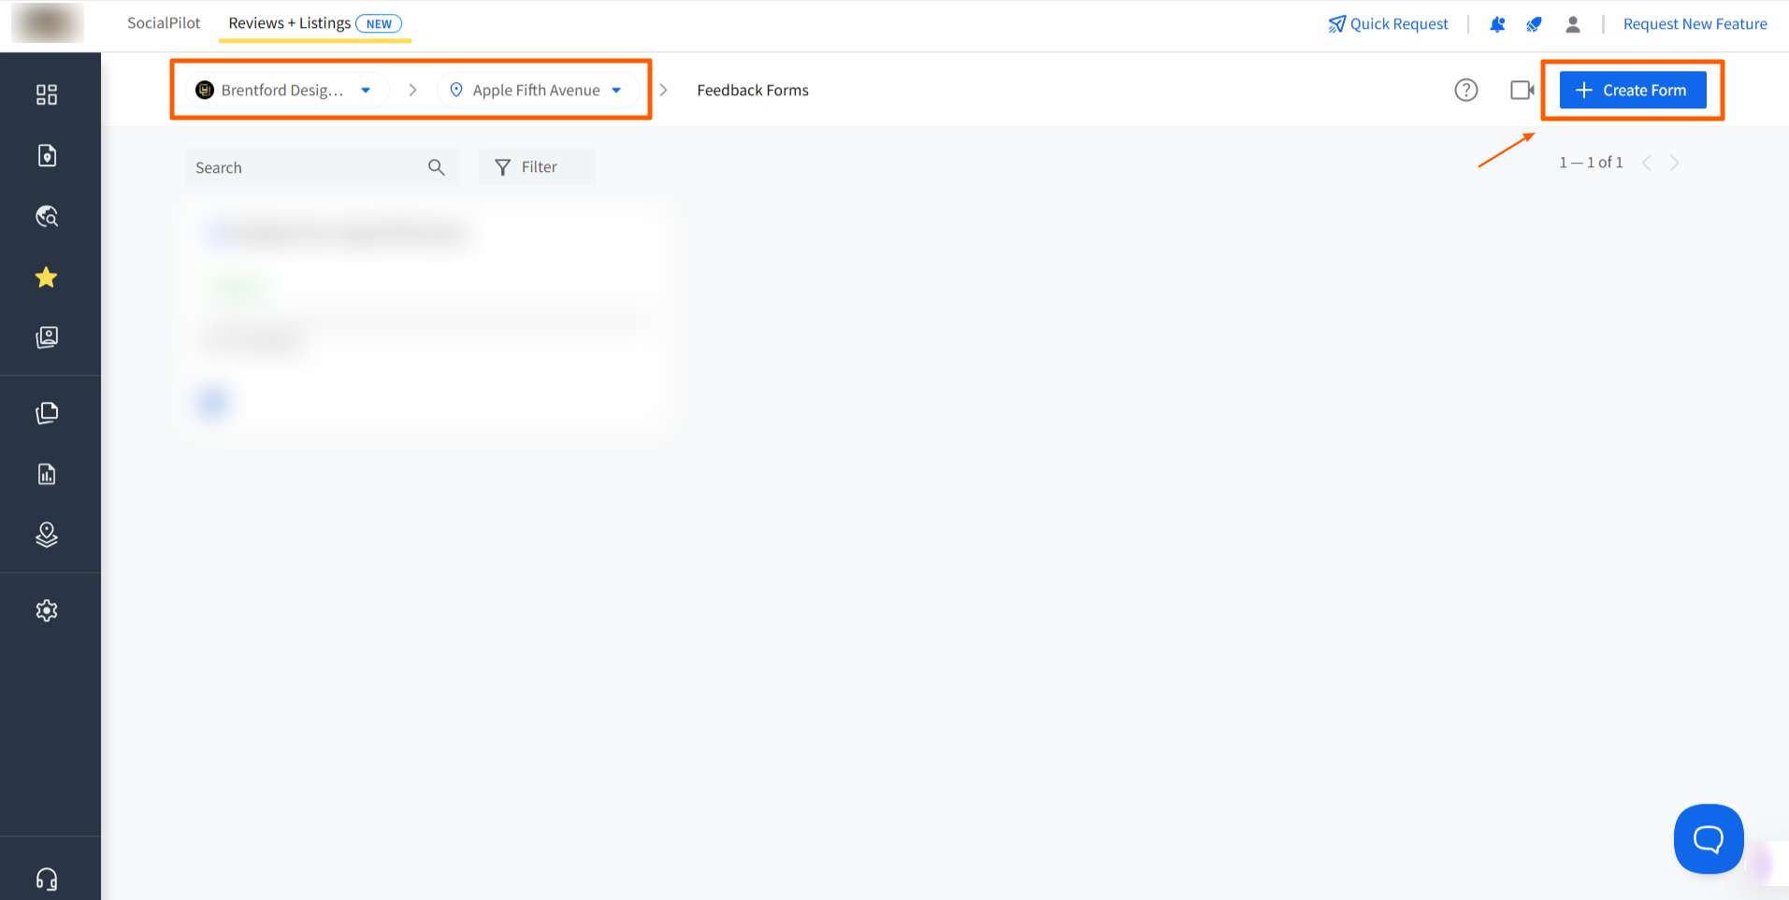Go to previous page chevron in pagination

tap(1647, 163)
